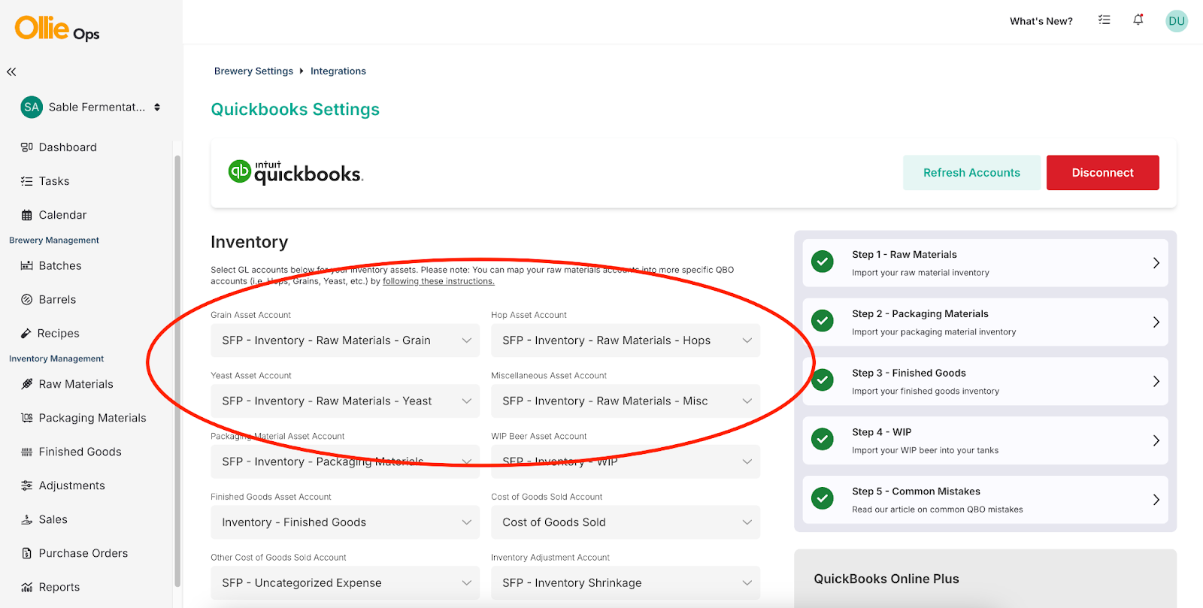Click the Finished Goods icon
Viewport: 1203px width, 608px height.
(27, 452)
